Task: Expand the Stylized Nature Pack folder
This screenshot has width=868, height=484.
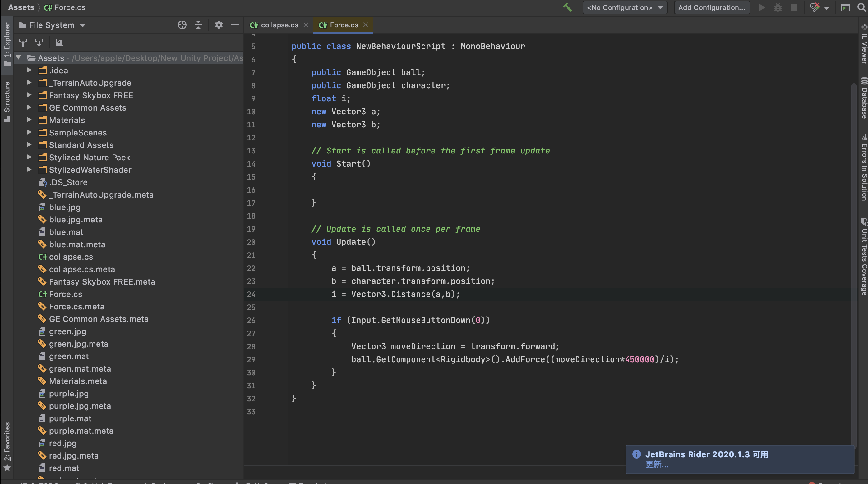Action: pos(29,157)
